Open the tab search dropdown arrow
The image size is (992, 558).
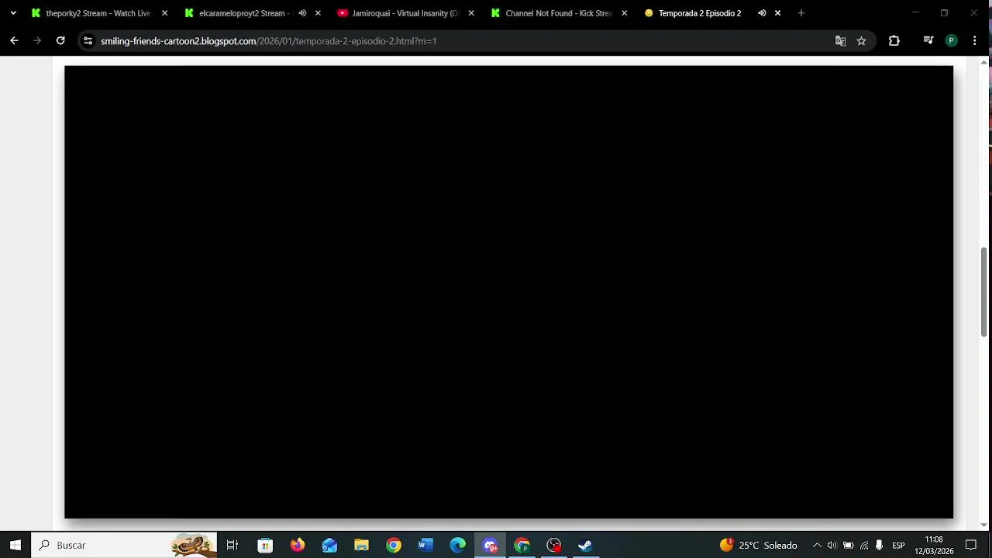click(13, 13)
